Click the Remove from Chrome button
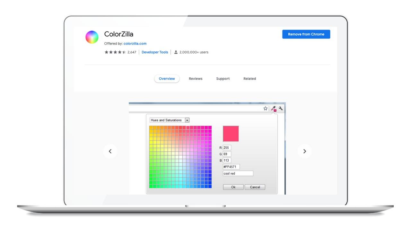Viewport: 411px width, 231px height. click(x=306, y=34)
